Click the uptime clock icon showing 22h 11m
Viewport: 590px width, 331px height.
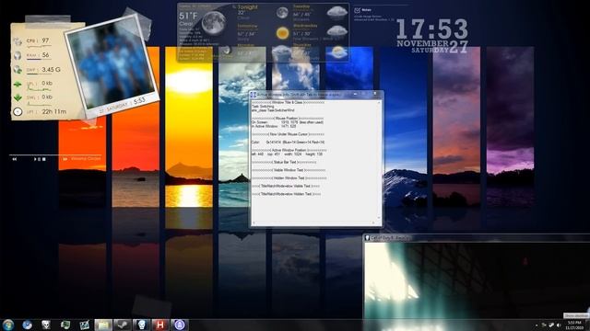(x=18, y=111)
